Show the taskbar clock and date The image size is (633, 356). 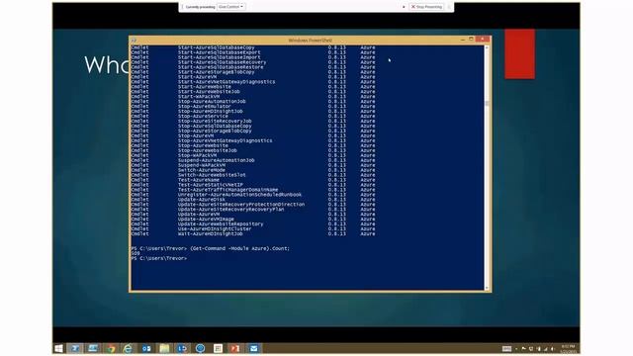click(568, 349)
